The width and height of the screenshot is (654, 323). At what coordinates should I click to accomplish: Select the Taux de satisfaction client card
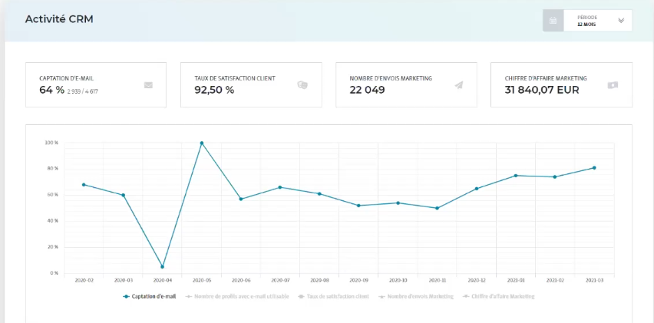click(x=250, y=84)
